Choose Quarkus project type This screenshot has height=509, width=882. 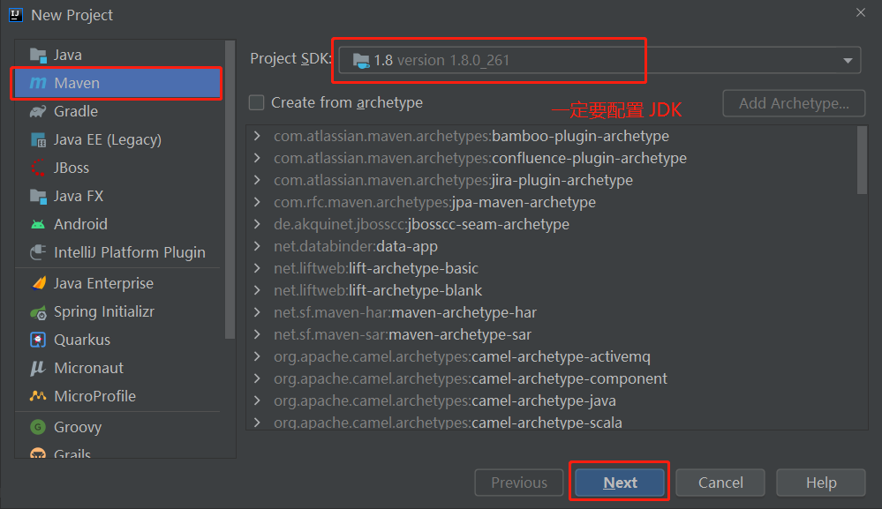point(117,340)
